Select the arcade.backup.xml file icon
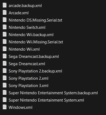The height and width of the screenshot is (115, 106). coord(5,5)
